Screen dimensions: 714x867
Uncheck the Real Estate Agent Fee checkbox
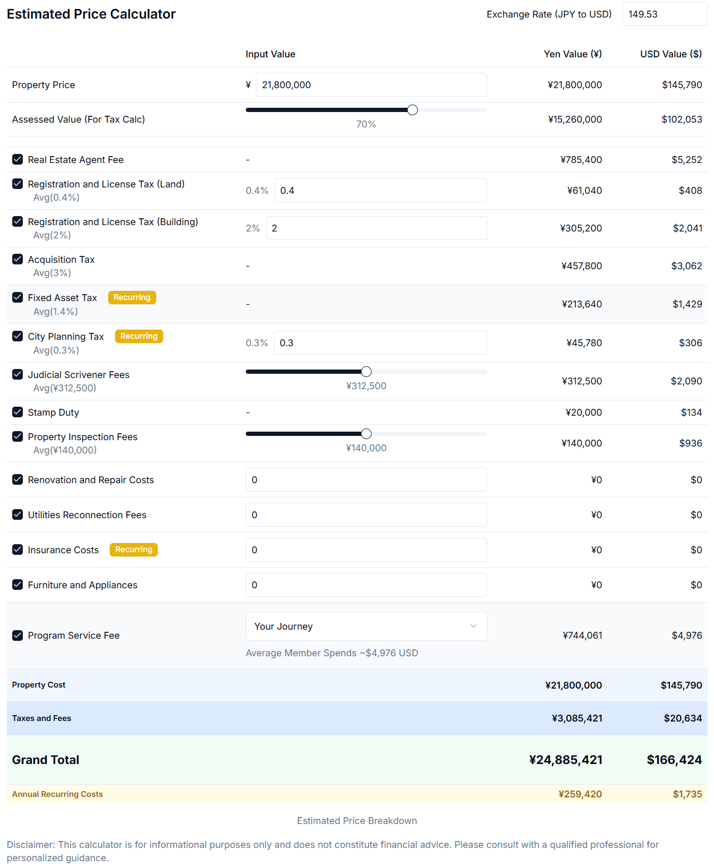click(18, 159)
